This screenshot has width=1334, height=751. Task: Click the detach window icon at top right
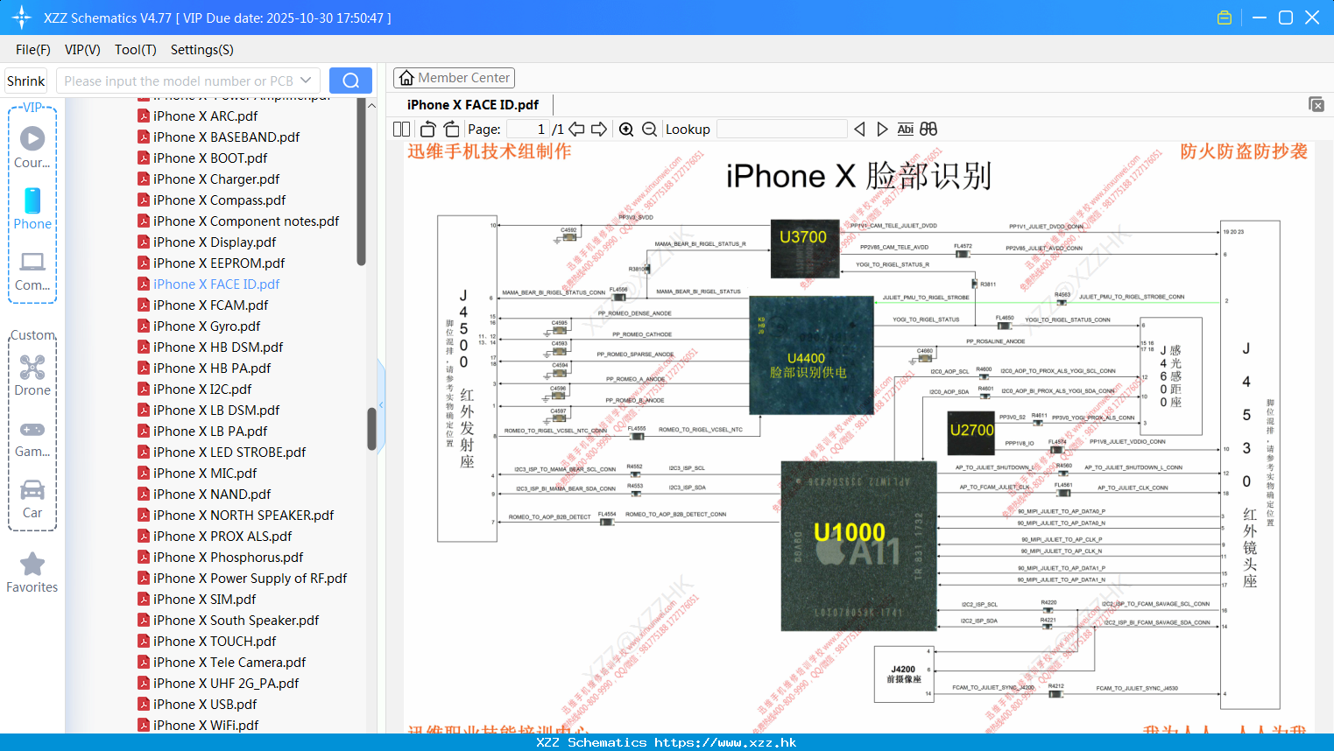[1316, 104]
